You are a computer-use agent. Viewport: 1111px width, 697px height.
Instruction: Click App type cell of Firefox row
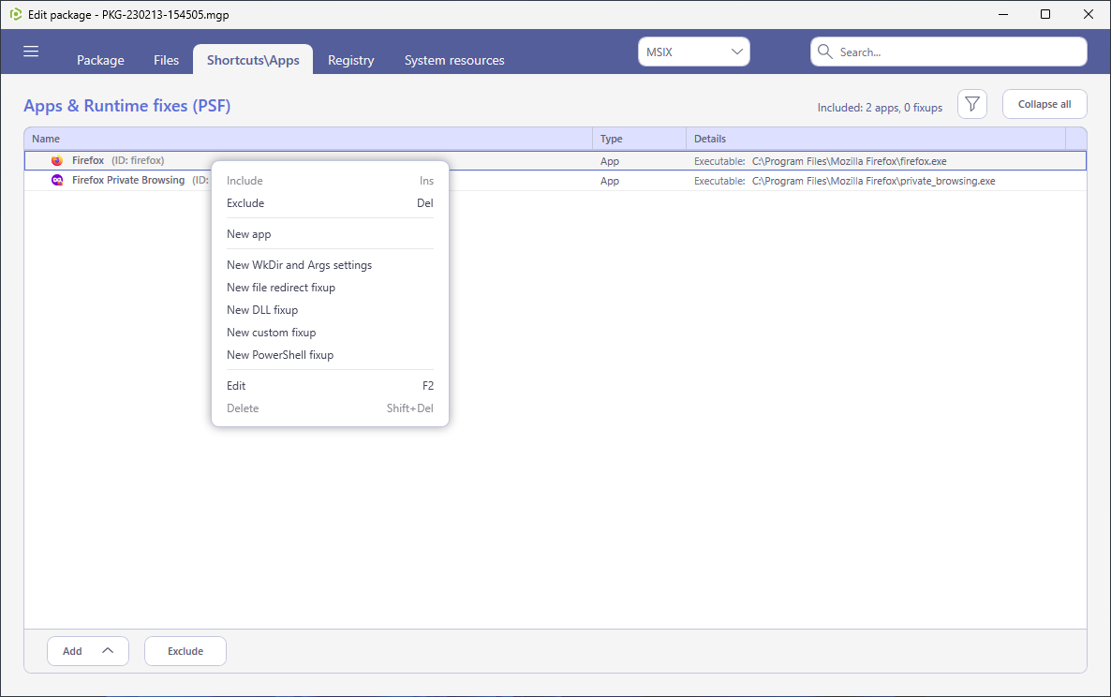[609, 161]
